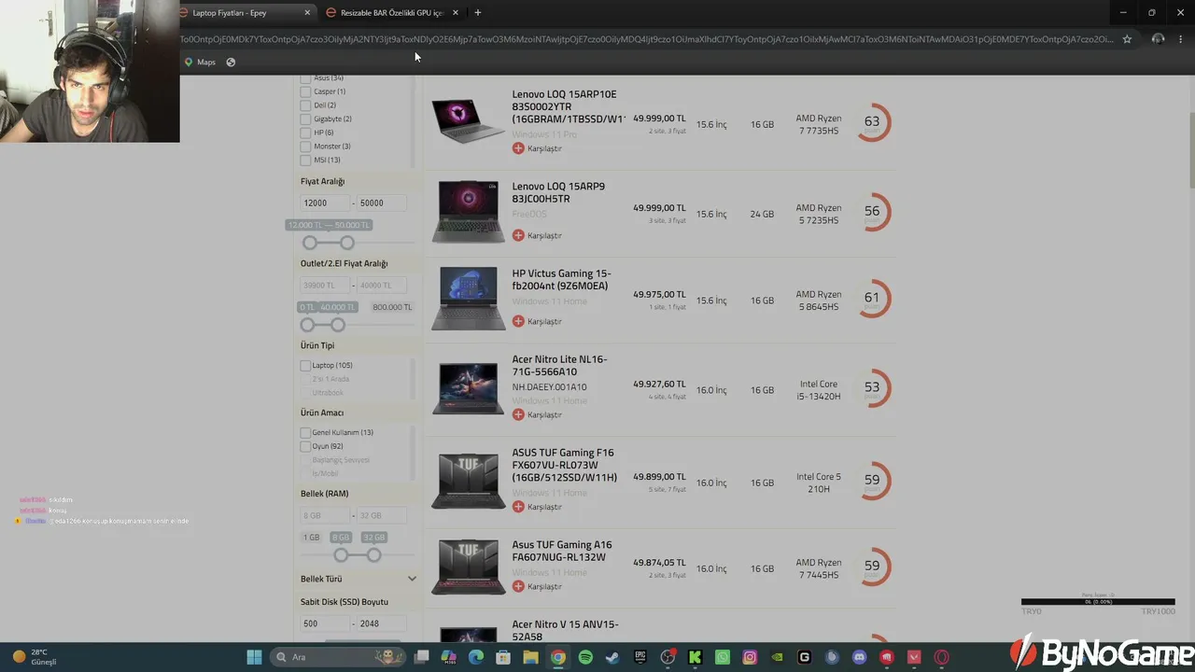Tick the Dell (2) brand checkbox

305,105
